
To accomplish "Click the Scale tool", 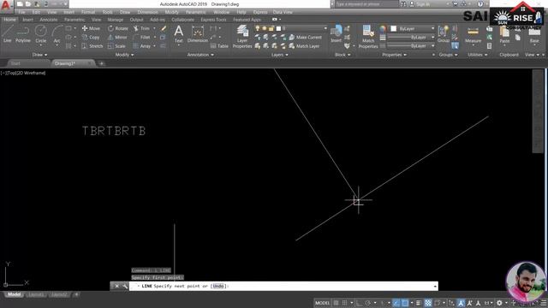I will [x=116, y=46].
